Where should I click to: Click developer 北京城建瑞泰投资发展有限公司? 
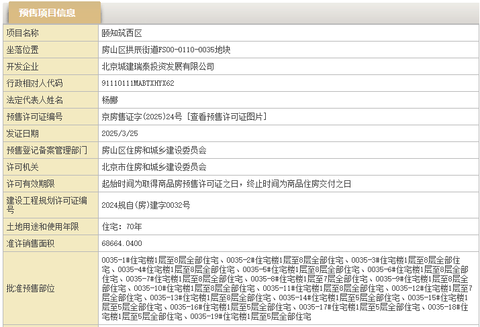pos(158,66)
